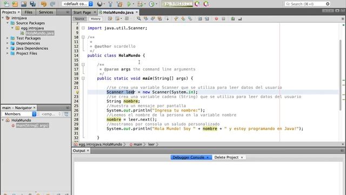Toggle the Source view button
This screenshot has height=195, width=346.
pos(79,19)
